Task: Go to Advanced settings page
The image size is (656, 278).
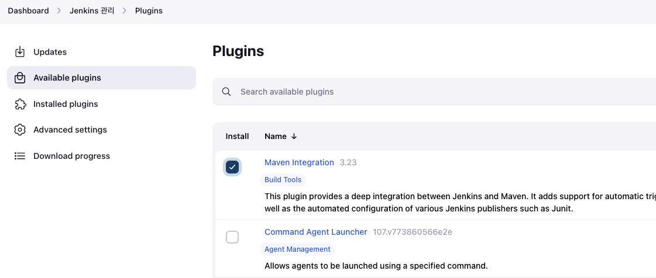Action: pos(70,130)
